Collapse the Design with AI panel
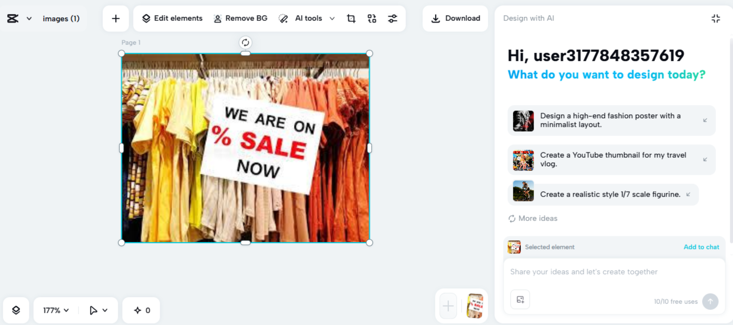The width and height of the screenshot is (733, 325). [716, 19]
